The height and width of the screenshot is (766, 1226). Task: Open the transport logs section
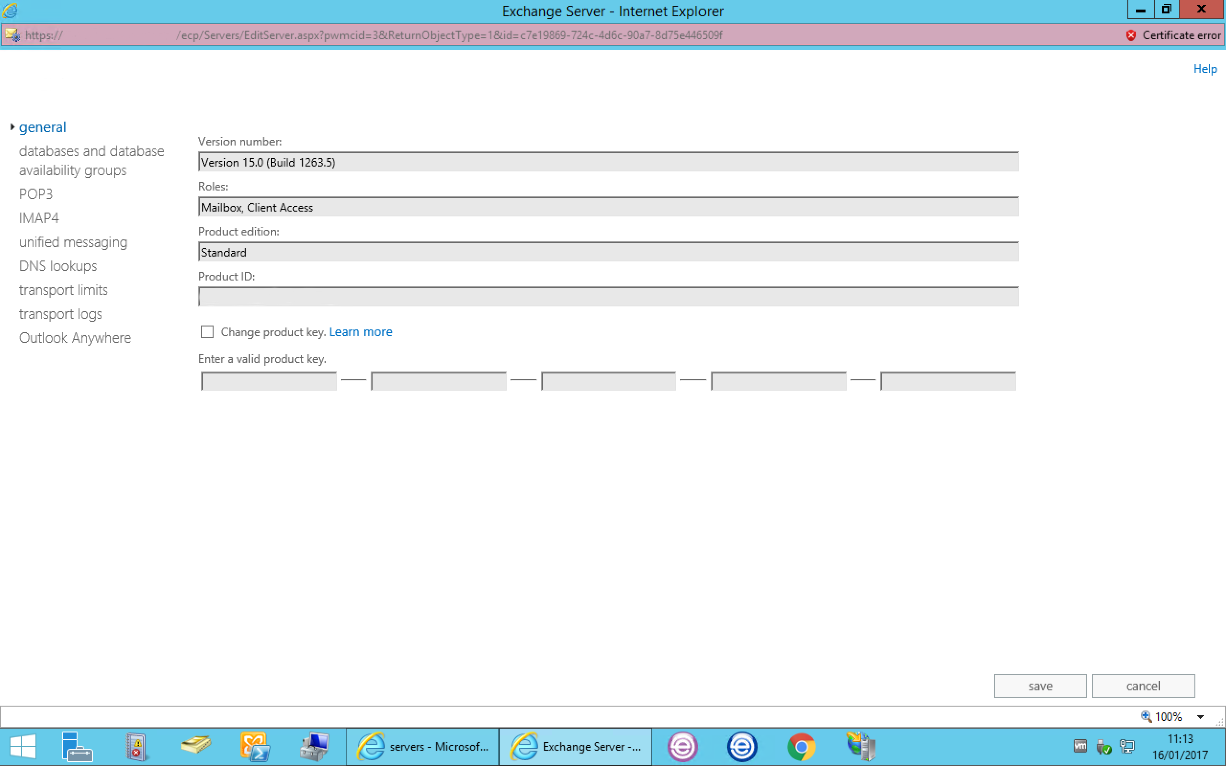60,314
